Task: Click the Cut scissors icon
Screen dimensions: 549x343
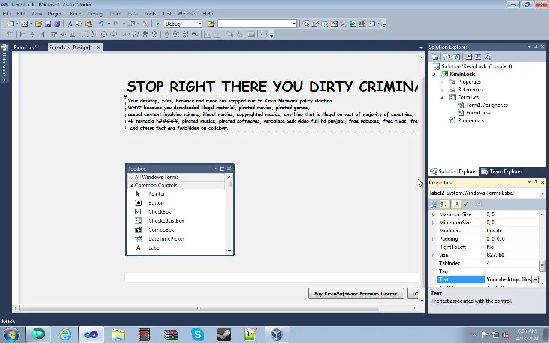Action: pos(69,24)
